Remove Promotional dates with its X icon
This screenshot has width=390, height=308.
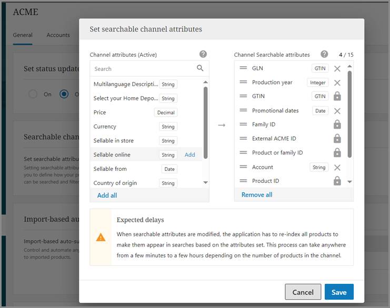(337, 111)
